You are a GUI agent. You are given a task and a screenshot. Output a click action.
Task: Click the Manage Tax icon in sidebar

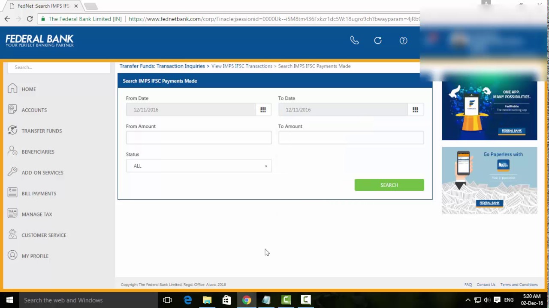[x=12, y=214]
